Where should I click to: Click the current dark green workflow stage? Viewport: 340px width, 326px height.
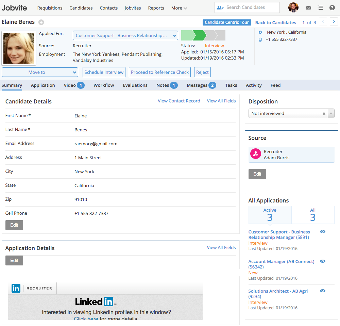pos(200,35)
